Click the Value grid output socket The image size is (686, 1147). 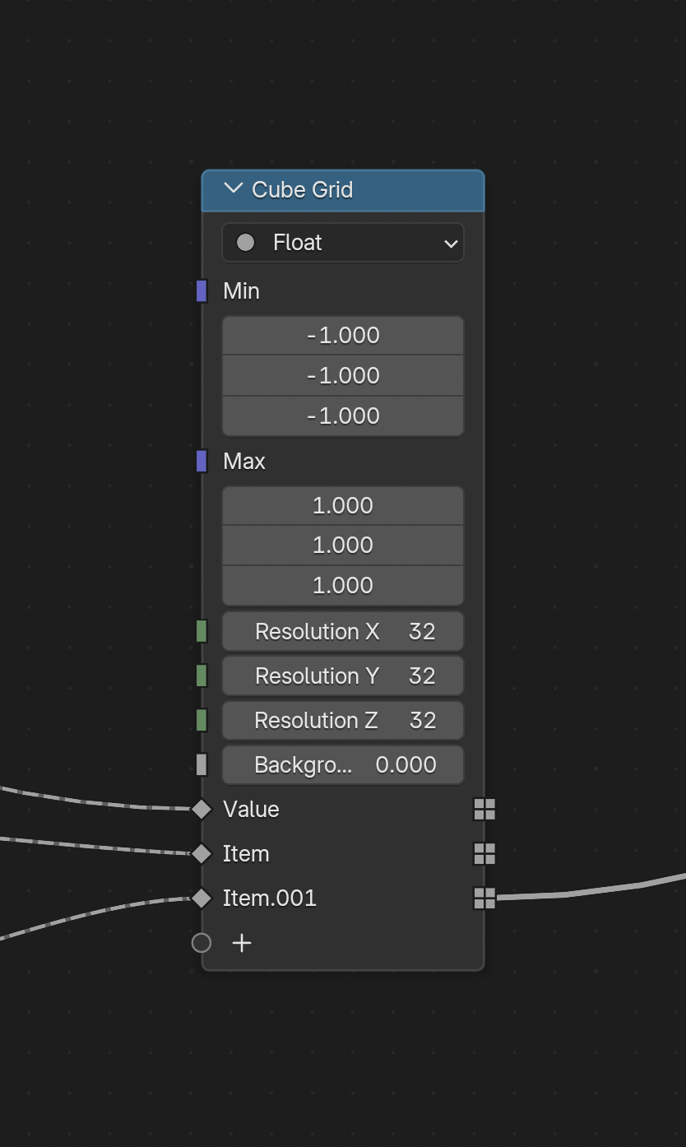tap(484, 810)
